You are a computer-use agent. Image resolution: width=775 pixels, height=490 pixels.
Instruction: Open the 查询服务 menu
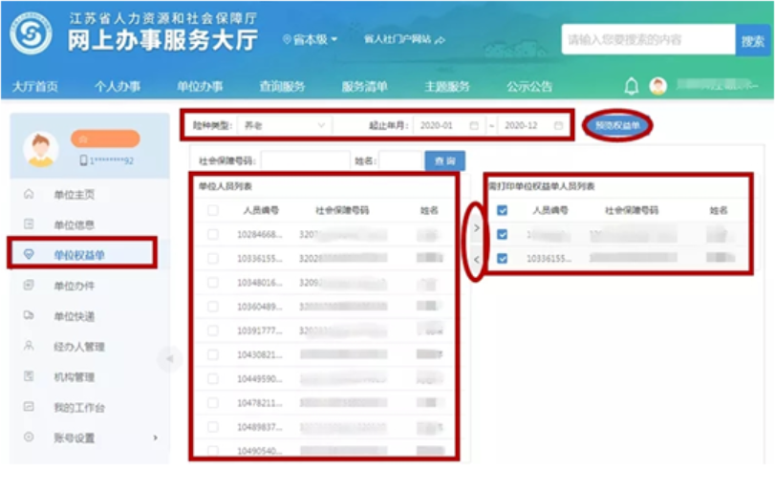(282, 87)
